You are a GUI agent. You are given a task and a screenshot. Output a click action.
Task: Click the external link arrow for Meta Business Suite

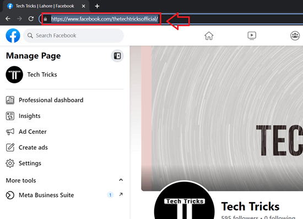(x=121, y=194)
